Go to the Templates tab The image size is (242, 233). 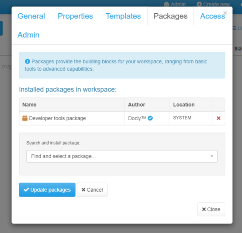[123, 16]
